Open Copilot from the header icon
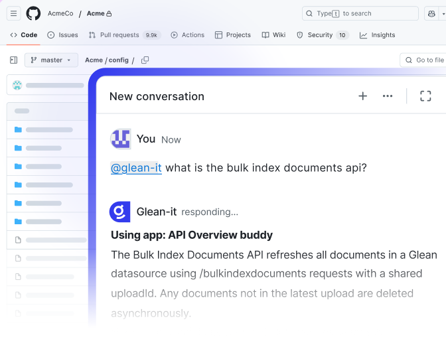 tap(431, 13)
